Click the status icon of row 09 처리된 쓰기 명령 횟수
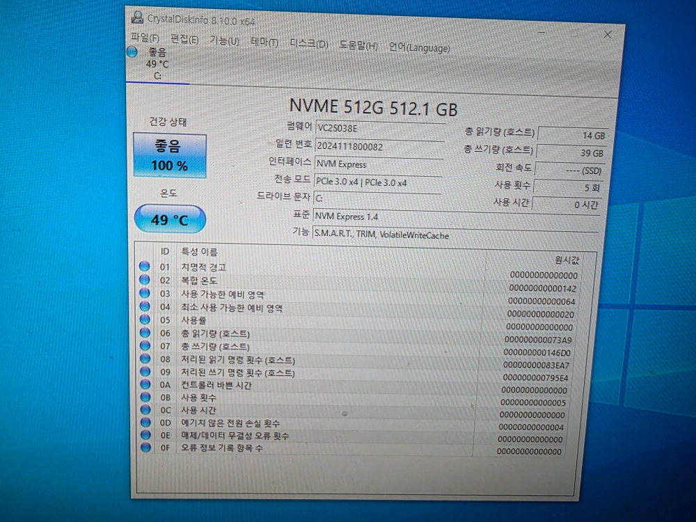The height and width of the screenshot is (522, 696). pos(145,371)
